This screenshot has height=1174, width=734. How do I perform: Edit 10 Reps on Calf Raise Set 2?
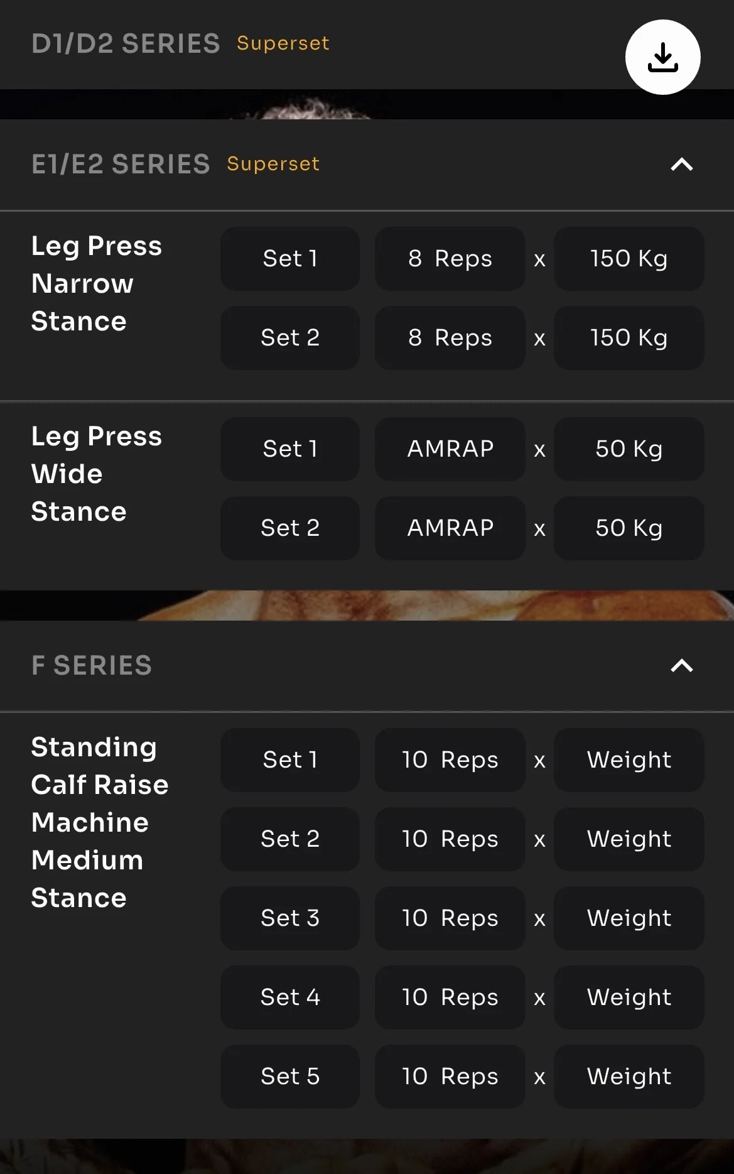pyautogui.click(x=450, y=839)
